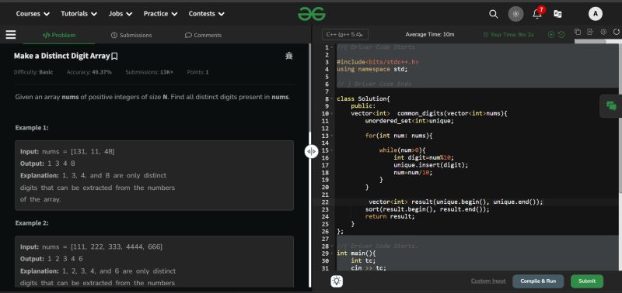
Task: Expand the Tutorials menu
Action: [x=79, y=14]
